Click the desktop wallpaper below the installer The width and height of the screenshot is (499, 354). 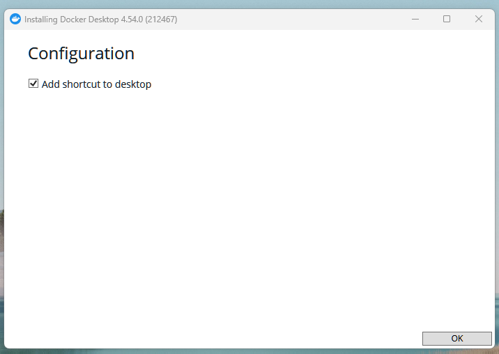(209, 351)
